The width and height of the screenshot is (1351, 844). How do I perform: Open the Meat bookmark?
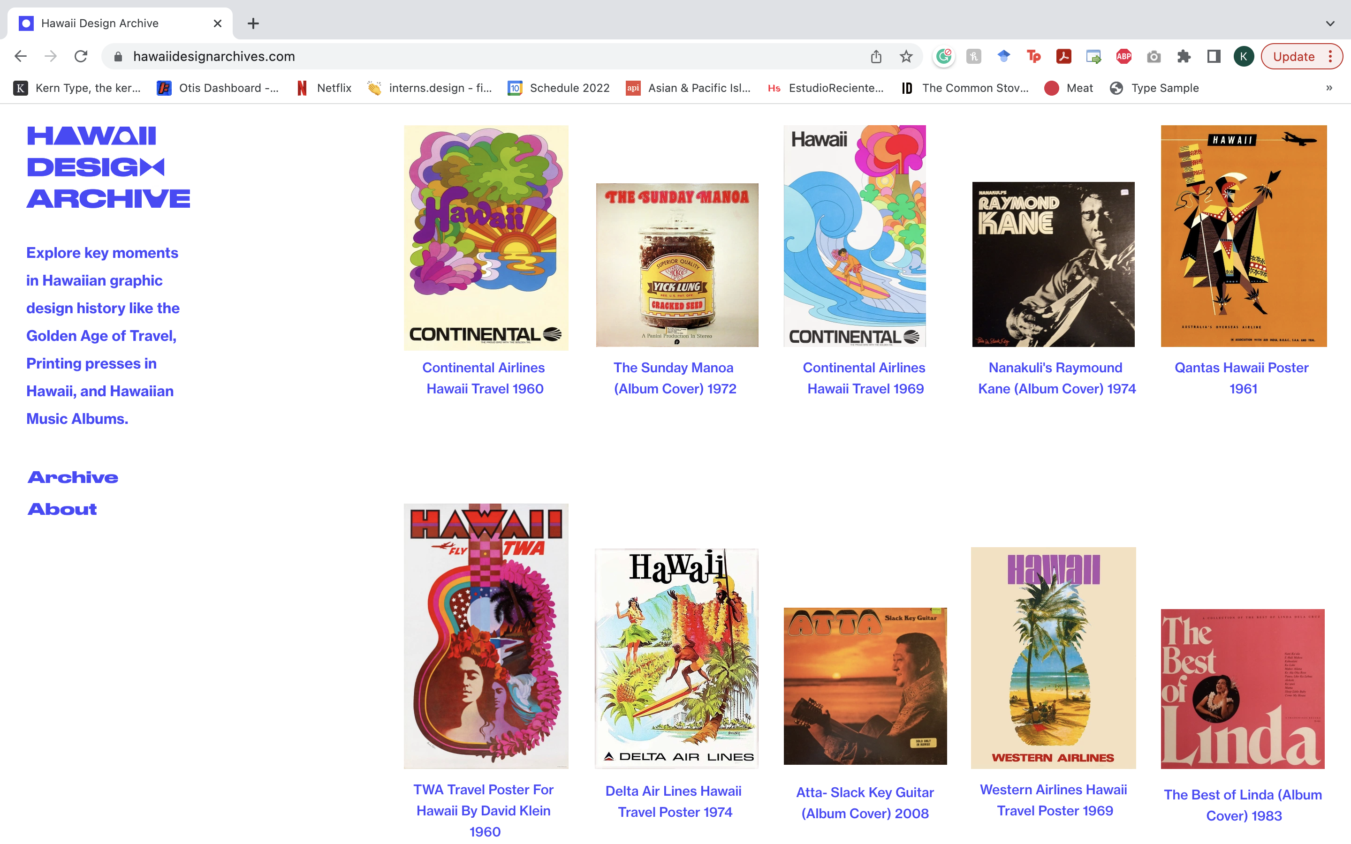pos(1069,88)
